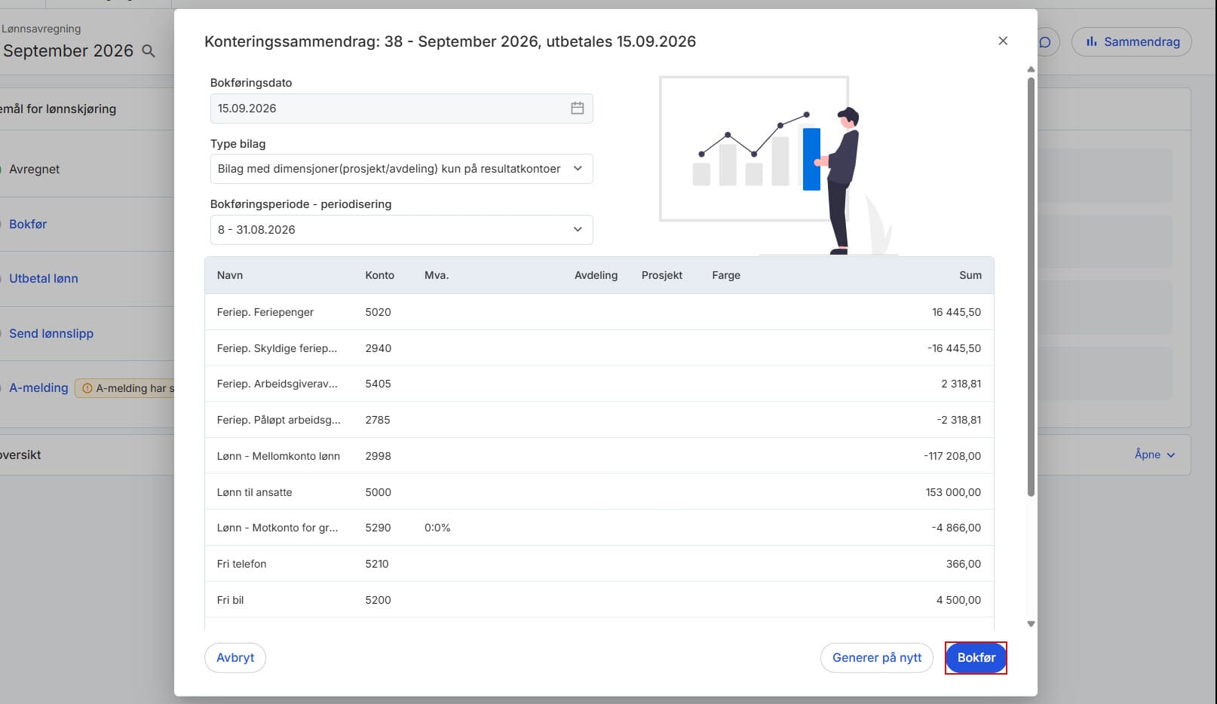Open Send lønnslipp step
The width and height of the screenshot is (1217, 704).
click(x=51, y=334)
